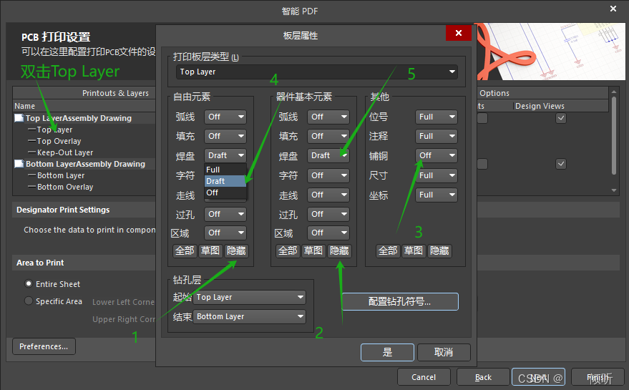
Task: Close the 智能 PDF window
Action: coord(613,9)
